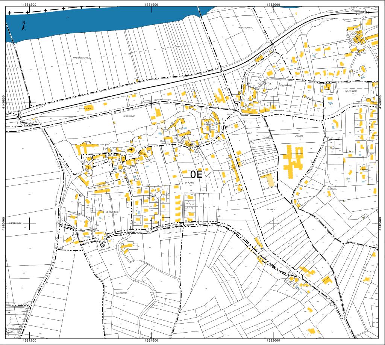Click the 4140800 coordinate on right edge
The width and height of the screenshot is (385, 345).
pyautogui.click(x=380, y=101)
